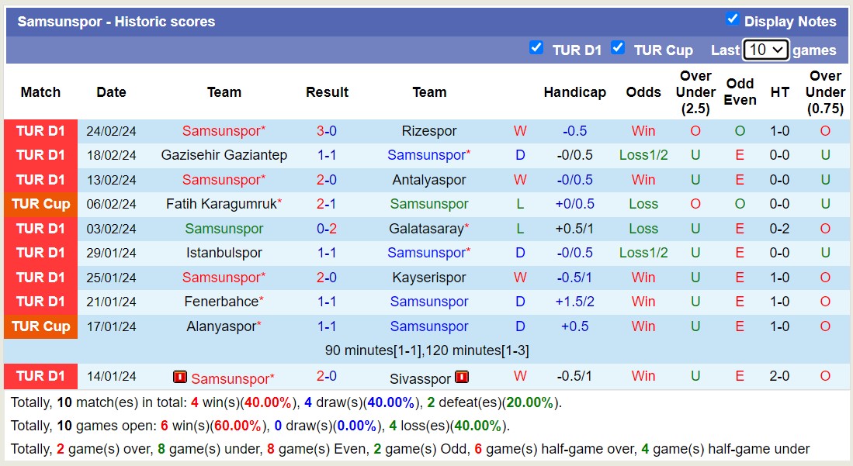Uncheck the TUR Cup filter checkbox
The height and width of the screenshot is (466, 853).
tap(618, 48)
